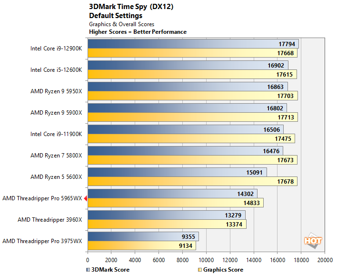Select the Intel Core i5-12600K label
Image resolution: width=337 pixels, height=274 pixels.
click(56, 70)
